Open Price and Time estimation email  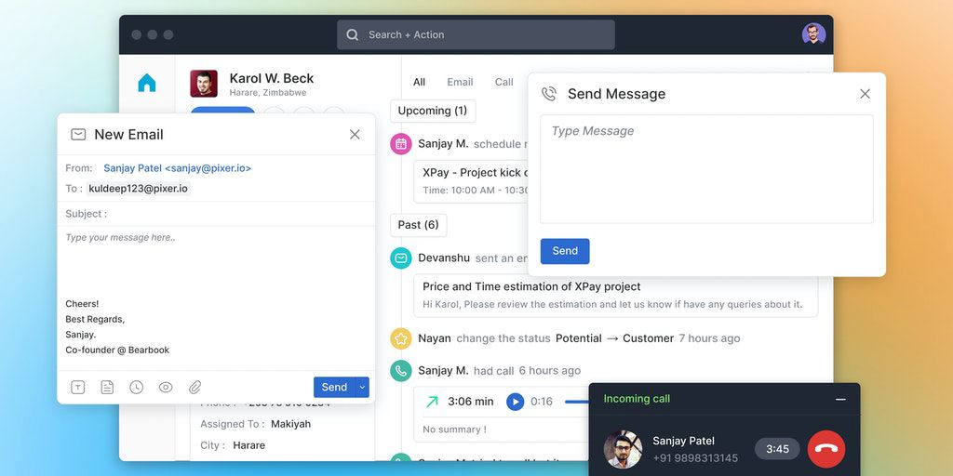[x=616, y=295]
